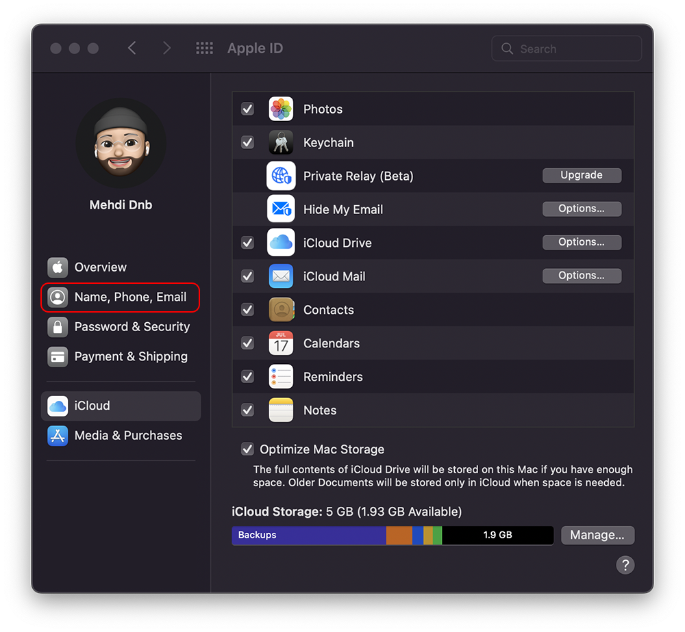
Task: Go forward with the right chevron
Action: [x=166, y=48]
